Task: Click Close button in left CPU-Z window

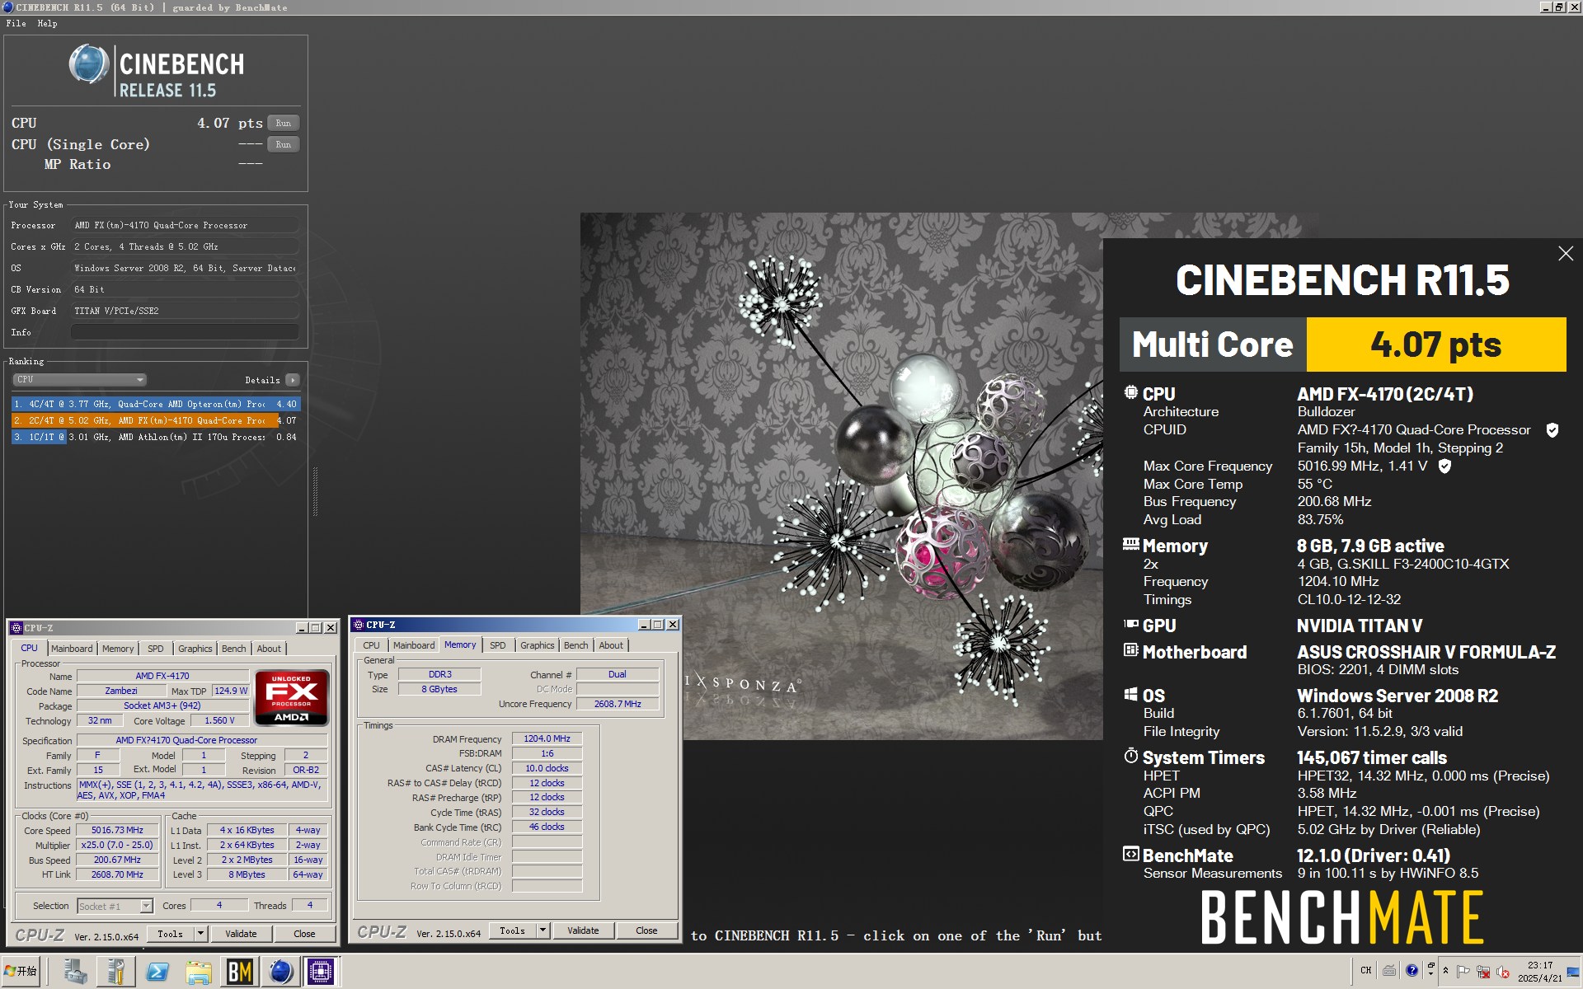Action: coord(304,934)
